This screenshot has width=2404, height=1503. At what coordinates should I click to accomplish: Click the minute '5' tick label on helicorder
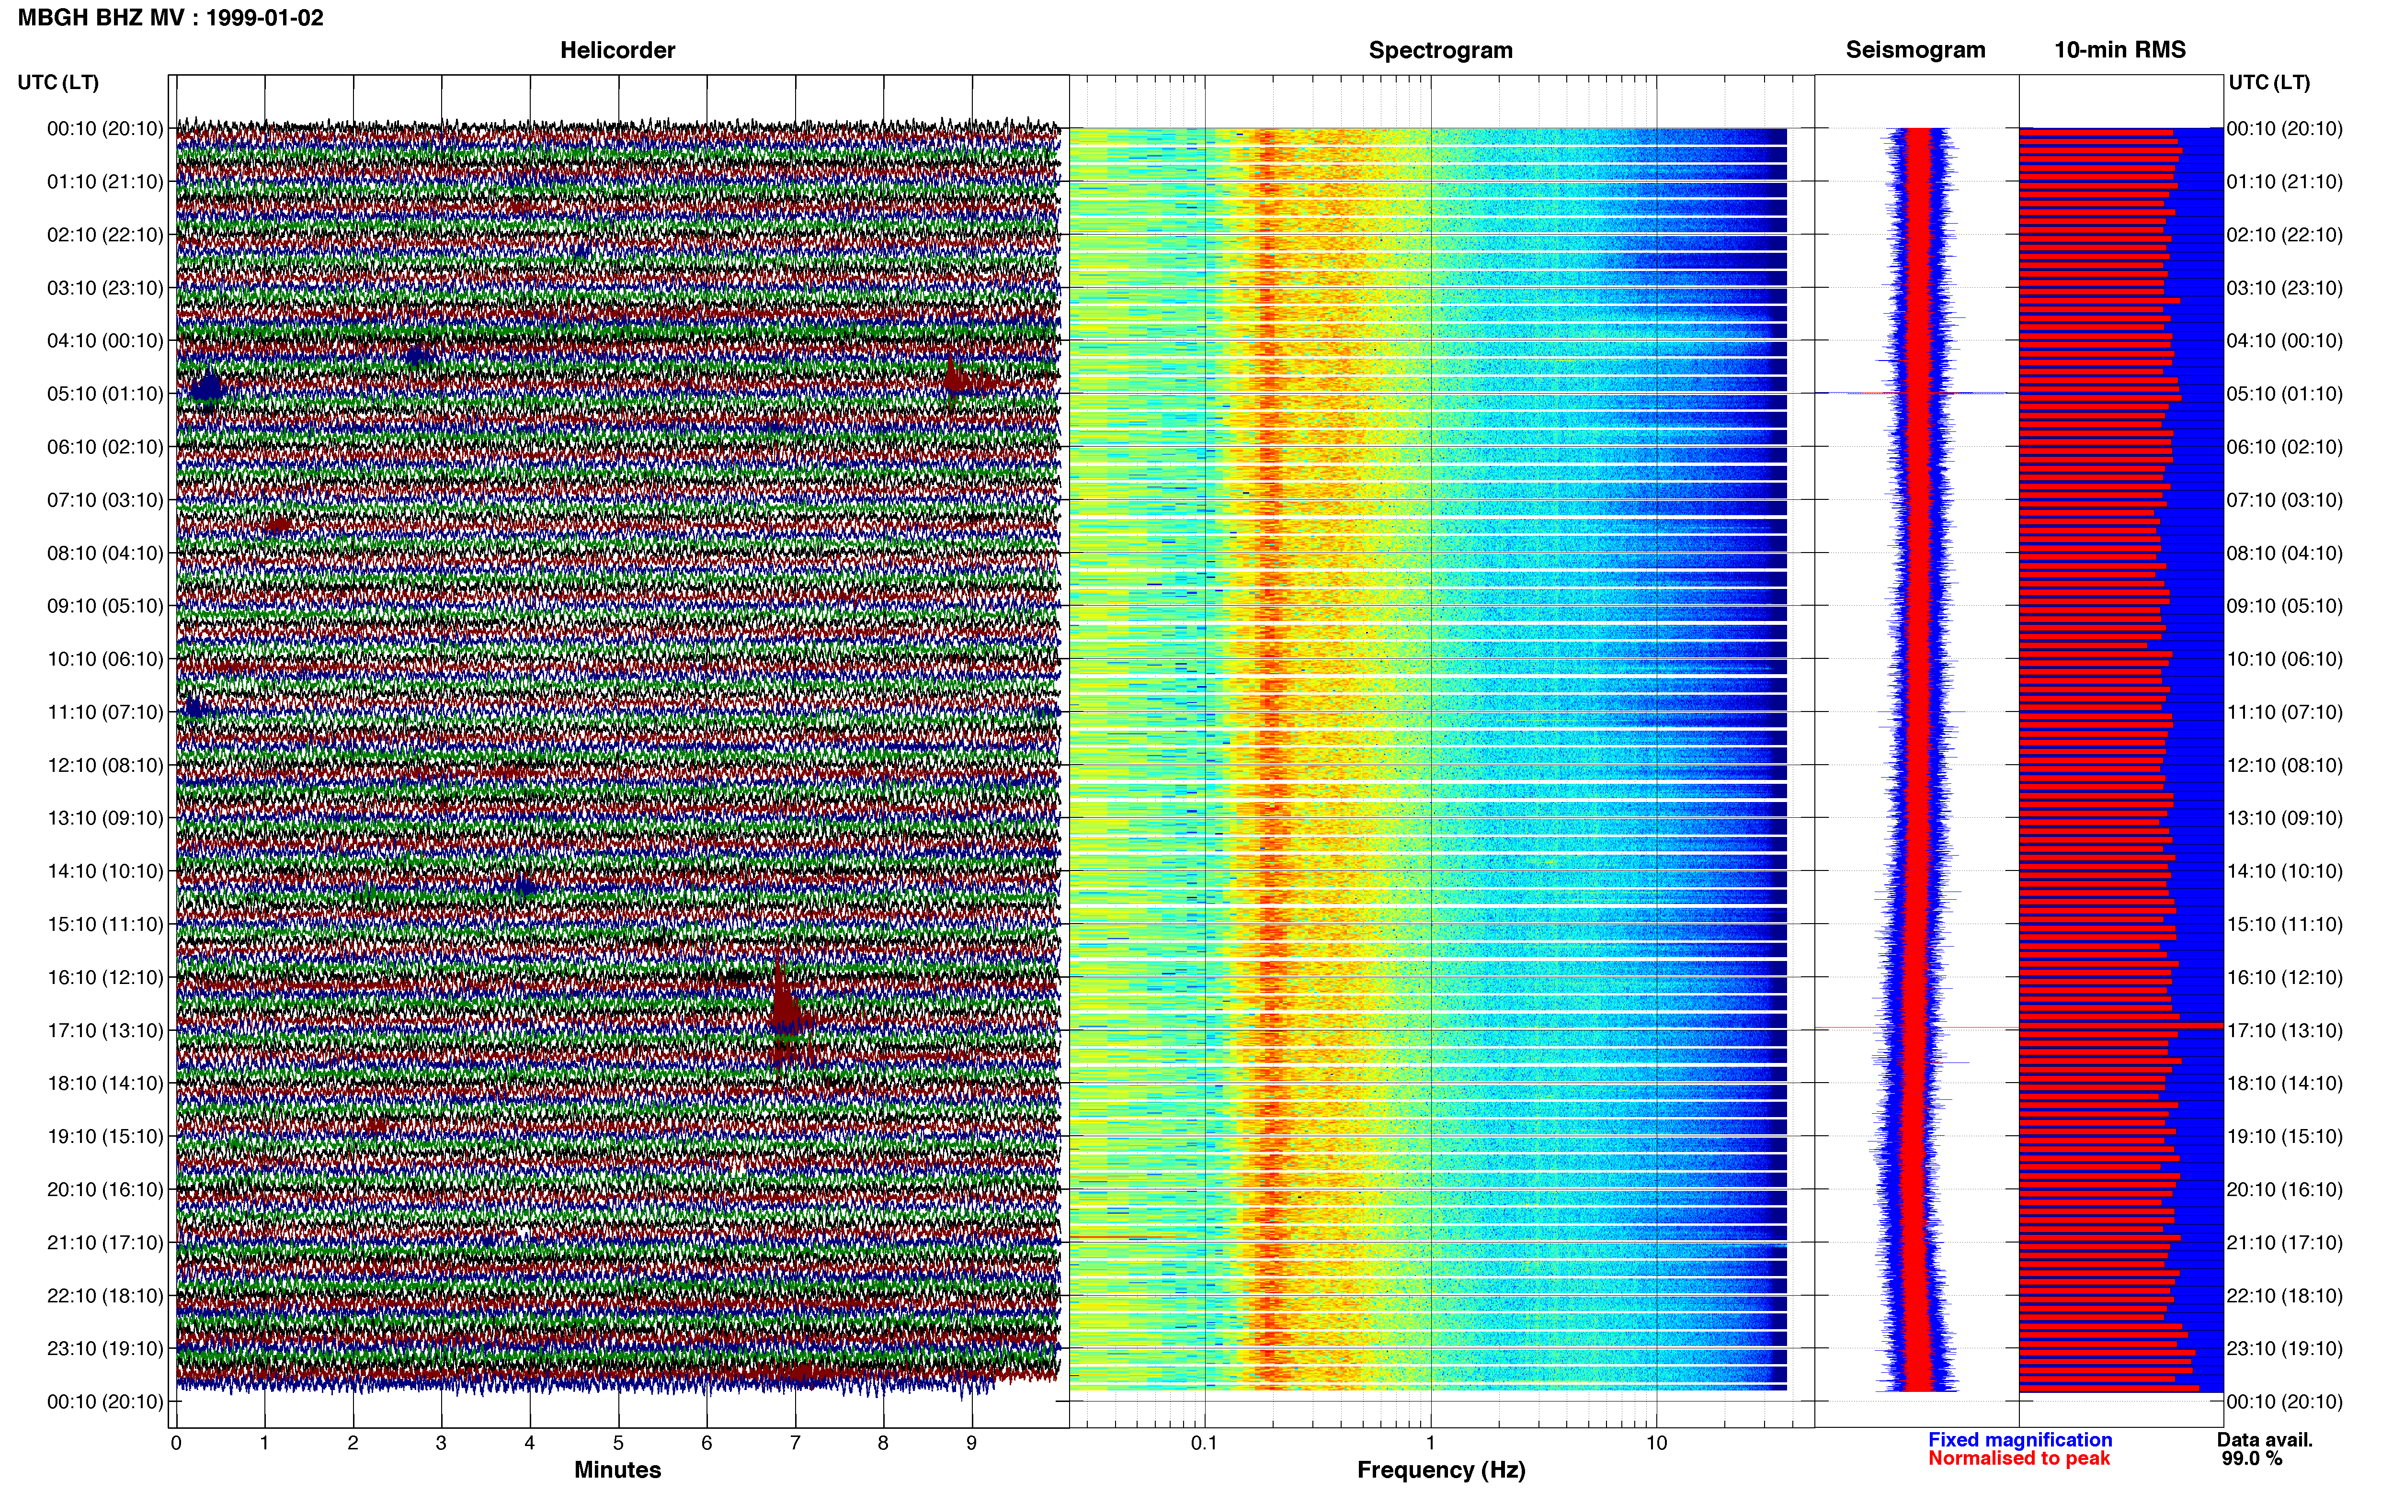pyautogui.click(x=618, y=1443)
